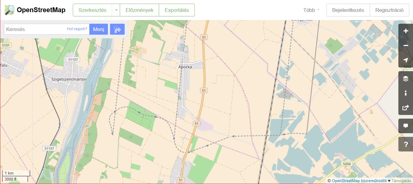The height and width of the screenshot is (184, 413).
Task: Click the Regisztráció sign-up button
Action: coord(390,10)
